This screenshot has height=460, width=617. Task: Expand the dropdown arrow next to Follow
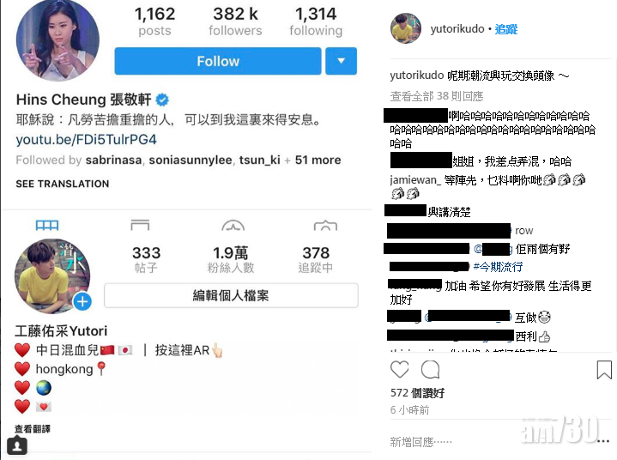(x=342, y=61)
